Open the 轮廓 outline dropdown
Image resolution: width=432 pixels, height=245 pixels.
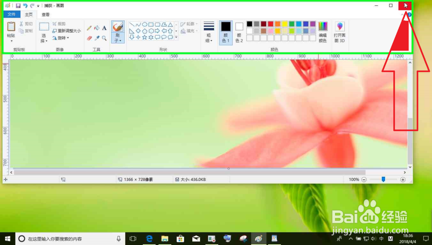pyautogui.click(x=189, y=24)
